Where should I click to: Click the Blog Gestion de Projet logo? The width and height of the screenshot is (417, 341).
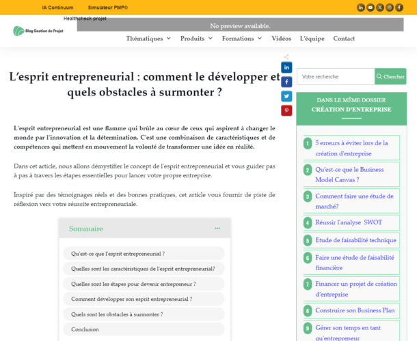click(38, 31)
